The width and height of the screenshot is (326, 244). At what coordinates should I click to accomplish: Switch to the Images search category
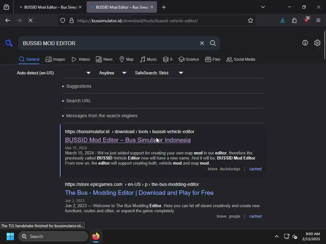point(55,59)
